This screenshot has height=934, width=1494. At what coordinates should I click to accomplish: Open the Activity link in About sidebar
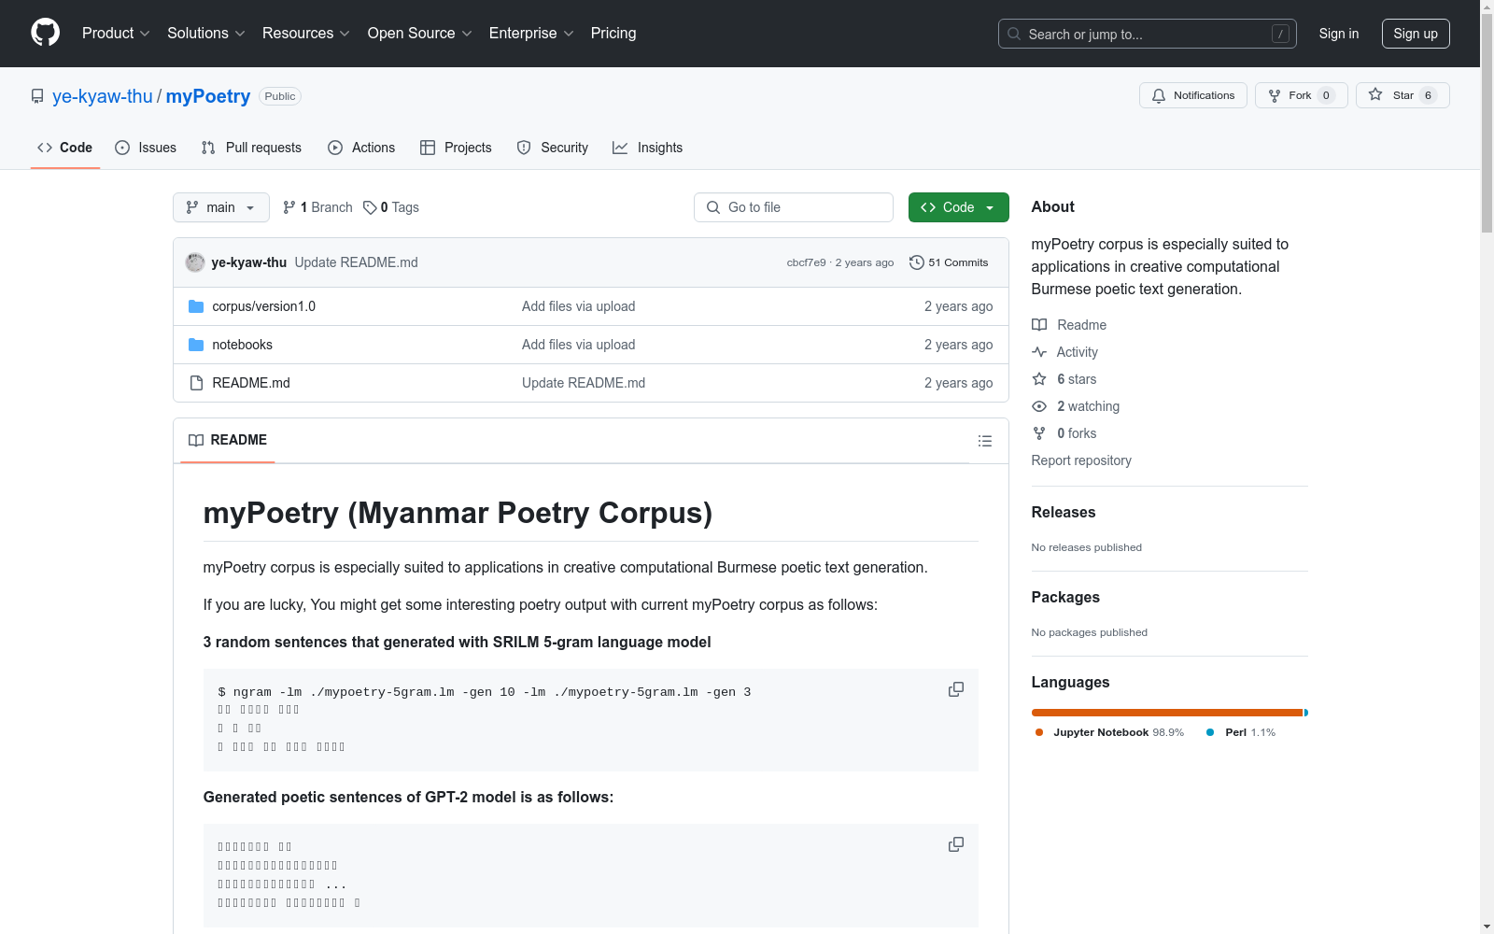(x=1064, y=352)
